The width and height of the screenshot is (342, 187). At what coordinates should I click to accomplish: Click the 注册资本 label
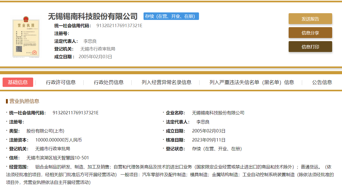pyautogui.click(x=19, y=140)
